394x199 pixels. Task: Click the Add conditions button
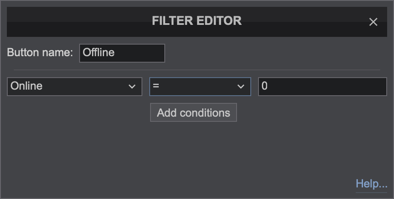(194, 112)
